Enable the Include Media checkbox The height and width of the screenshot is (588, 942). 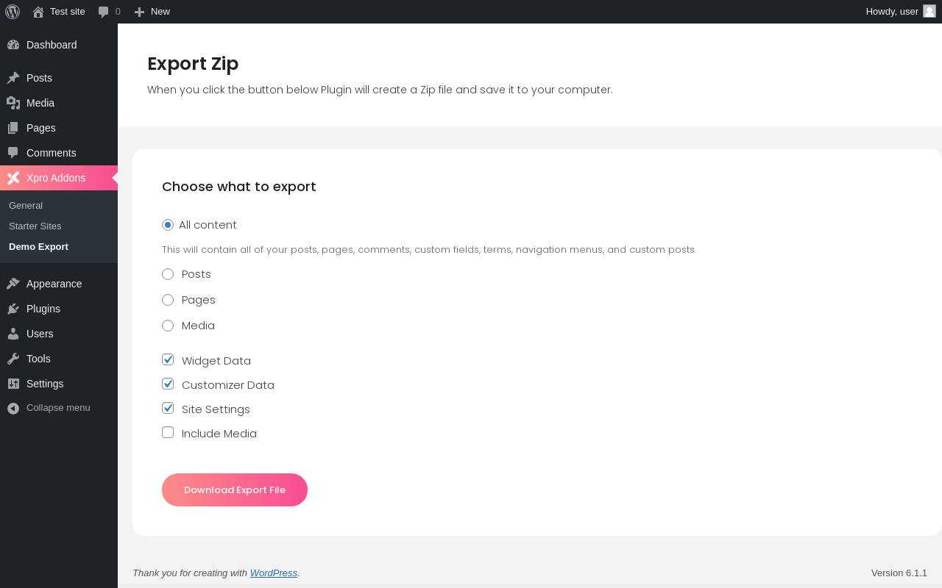(x=168, y=432)
